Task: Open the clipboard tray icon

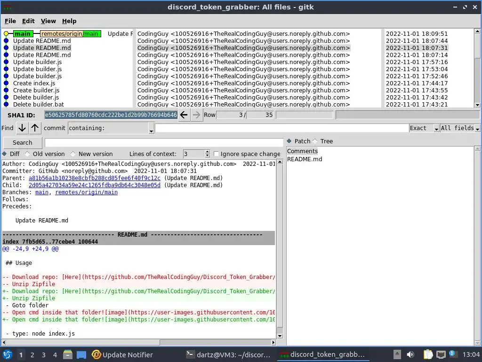Action: pos(428,354)
